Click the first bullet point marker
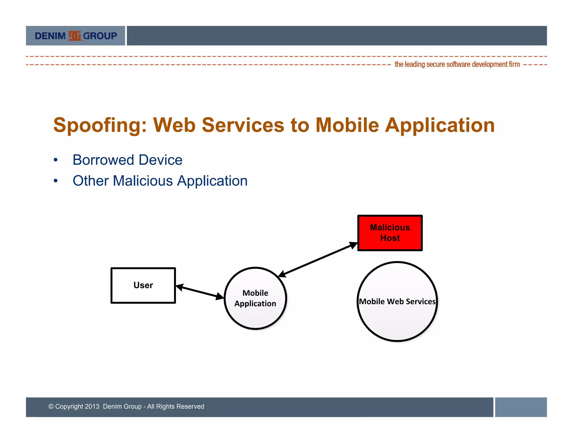573x443 pixels. 56,160
